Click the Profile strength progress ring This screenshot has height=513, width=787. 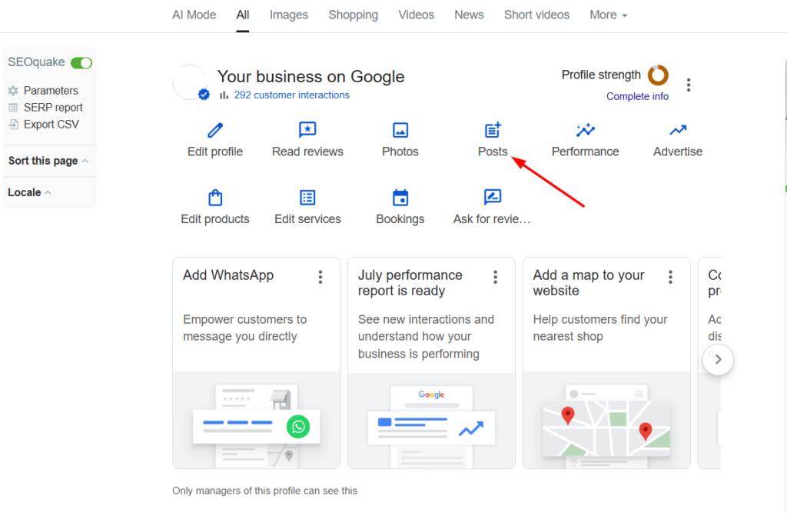pos(658,75)
